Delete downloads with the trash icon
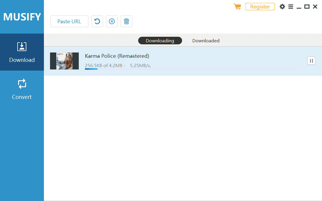The image size is (322, 201). [126, 21]
